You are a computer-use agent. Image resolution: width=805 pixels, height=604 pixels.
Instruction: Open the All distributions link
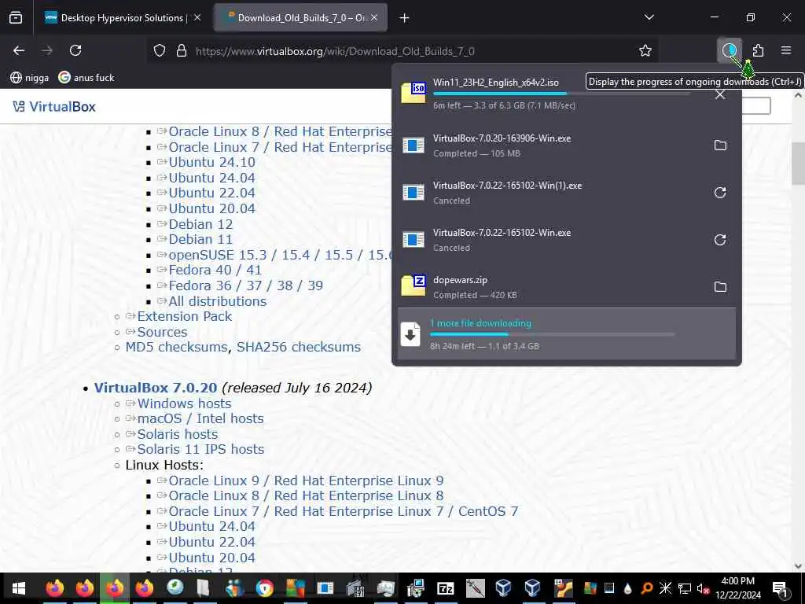[217, 301]
